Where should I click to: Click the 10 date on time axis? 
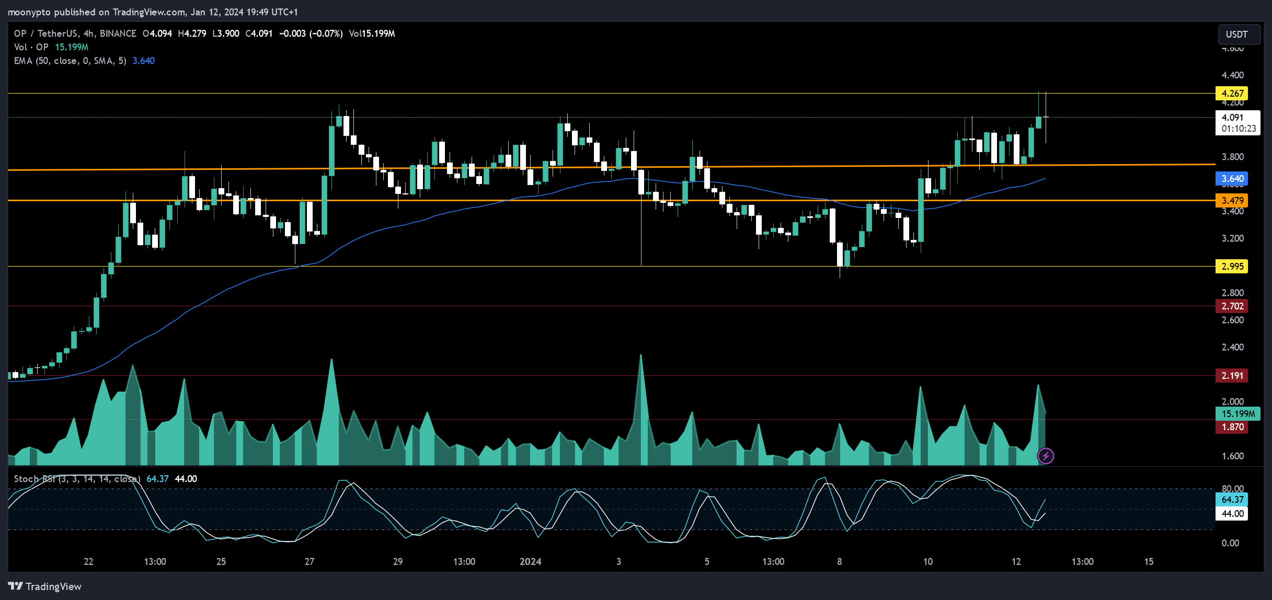(928, 562)
